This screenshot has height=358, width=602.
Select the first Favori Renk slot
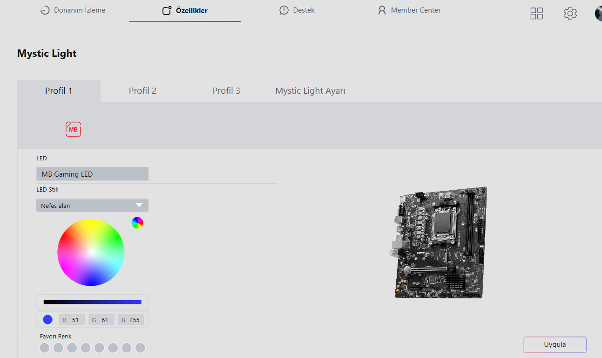[x=44, y=348]
